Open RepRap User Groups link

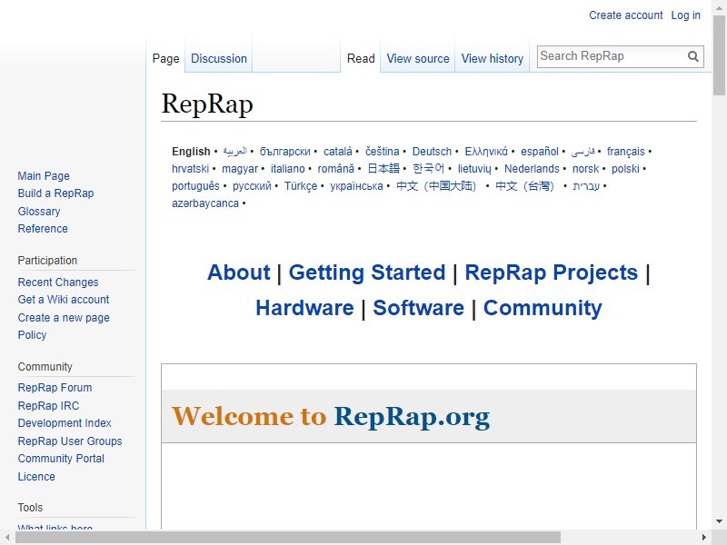pos(70,441)
